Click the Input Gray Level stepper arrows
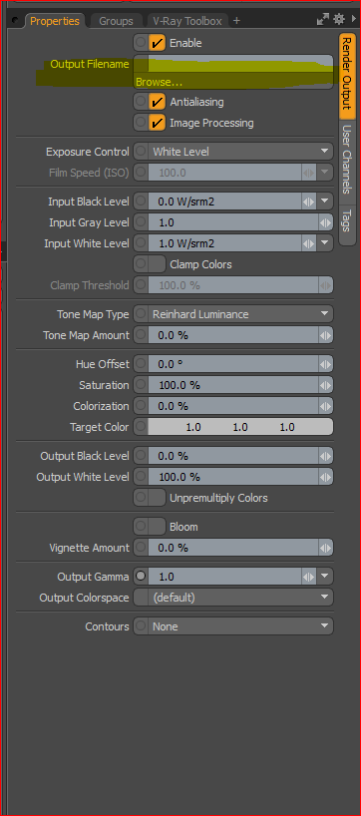This screenshot has width=361, height=816. coord(326,222)
